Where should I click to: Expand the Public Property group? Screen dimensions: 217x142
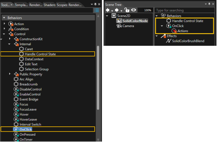tap(10, 74)
